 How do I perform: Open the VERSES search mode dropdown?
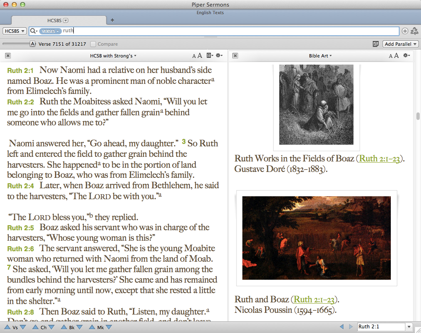[50, 31]
